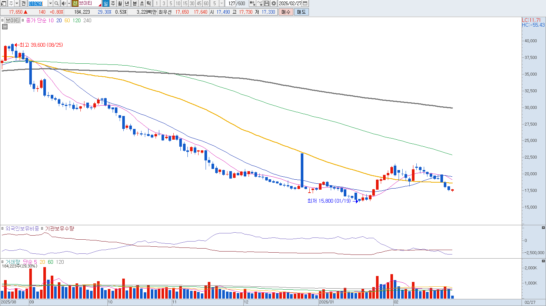Viewport: 546px width, 306px height.
Task: Click the stock code input field 018290
Action: pos(38,3)
